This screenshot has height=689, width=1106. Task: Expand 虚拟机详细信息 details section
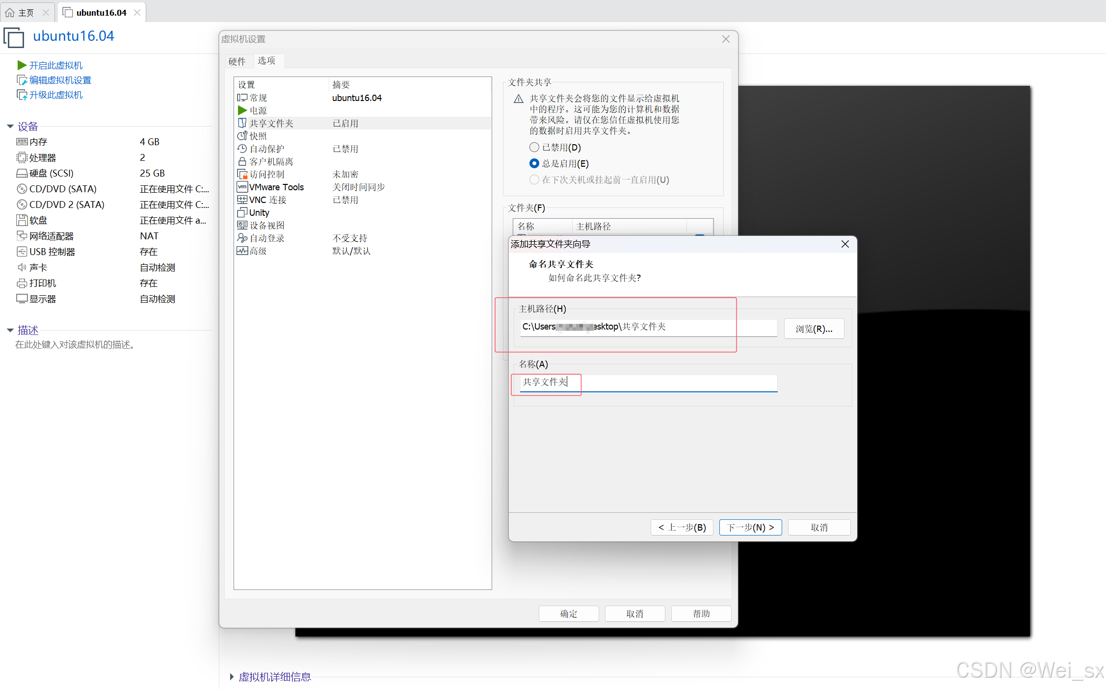(232, 677)
